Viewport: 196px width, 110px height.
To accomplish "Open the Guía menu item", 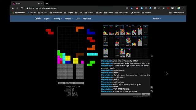I will 77,19.
